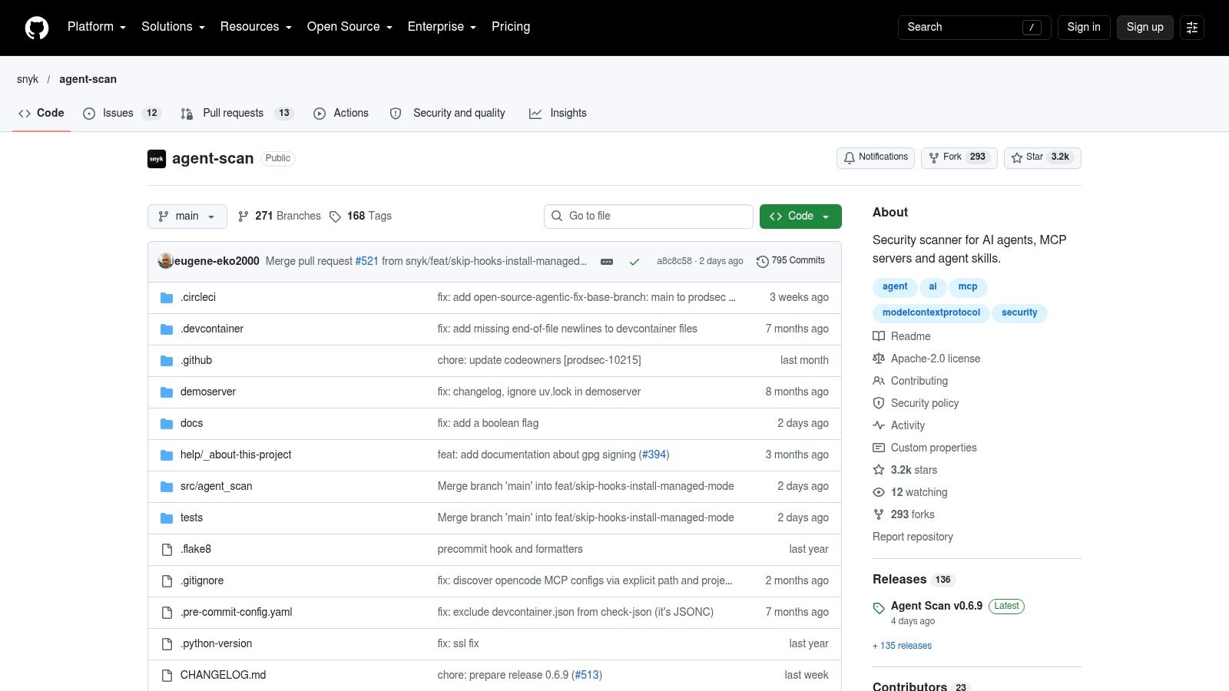
Task: Select the modelcontextprotocol topic tag
Action: click(x=931, y=312)
